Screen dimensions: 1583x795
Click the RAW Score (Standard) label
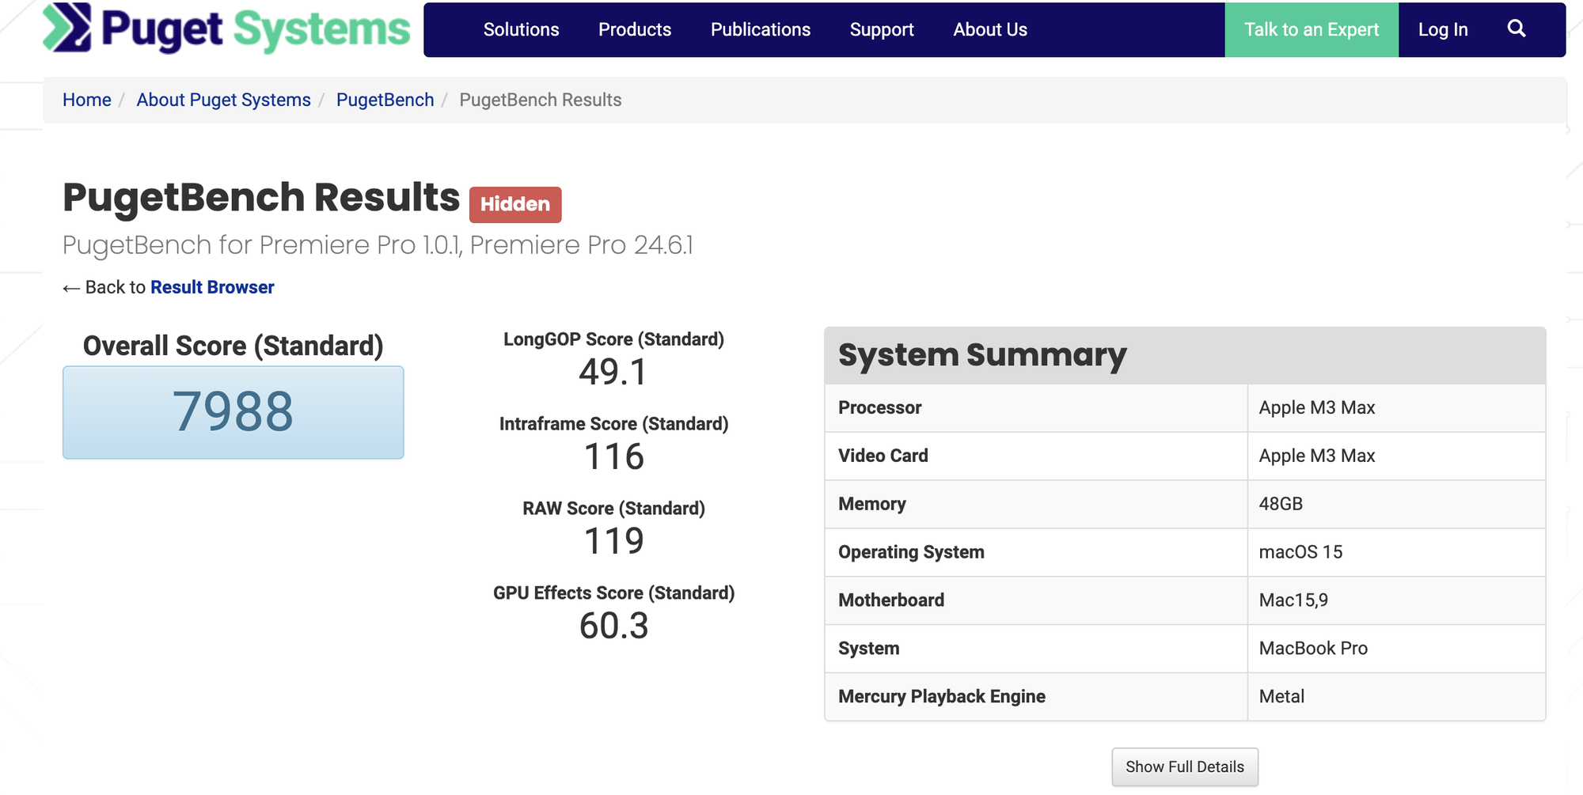coord(613,509)
